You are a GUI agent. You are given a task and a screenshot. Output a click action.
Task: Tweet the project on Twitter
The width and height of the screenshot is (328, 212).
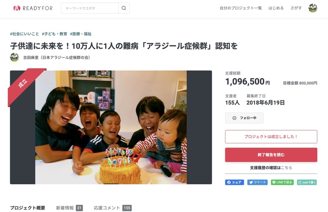click(x=258, y=182)
